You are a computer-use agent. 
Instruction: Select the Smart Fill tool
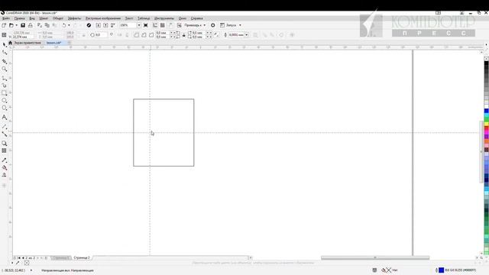(5, 175)
